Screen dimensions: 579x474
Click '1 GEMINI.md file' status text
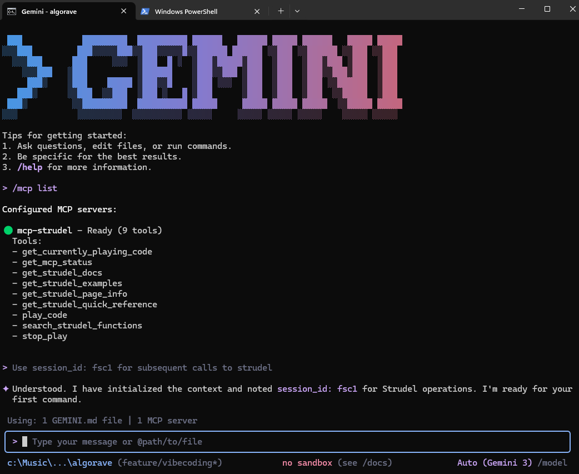tap(82, 421)
